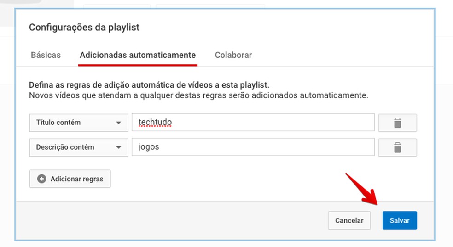Click the 'Adicionar regras' button
Image resolution: width=453 pixels, height=247 pixels.
coord(70,179)
